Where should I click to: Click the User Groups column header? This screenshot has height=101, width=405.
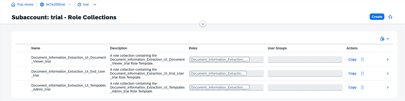pos(277,48)
